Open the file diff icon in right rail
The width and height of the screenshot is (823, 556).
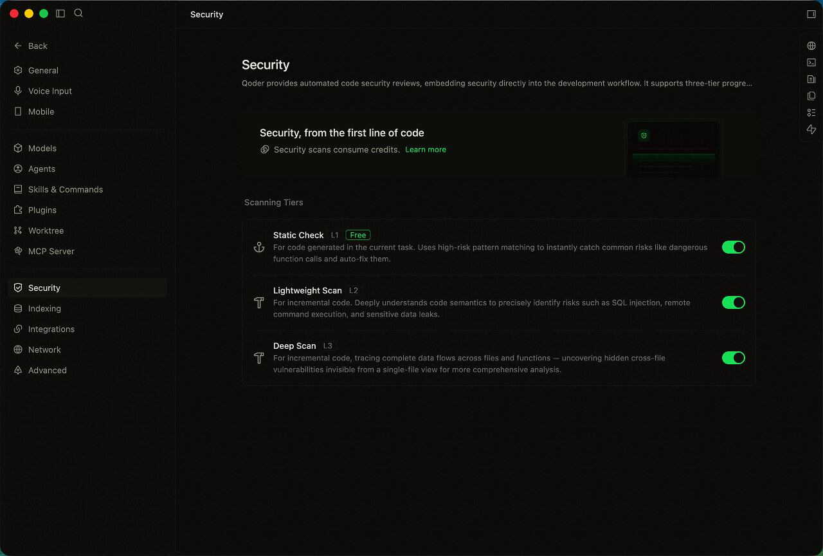(x=811, y=79)
